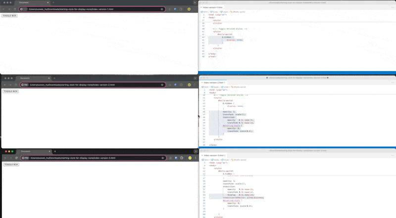The image size is (396, 218).
Task: Select the index-version-3.html editor tab
Action: (214, 155)
